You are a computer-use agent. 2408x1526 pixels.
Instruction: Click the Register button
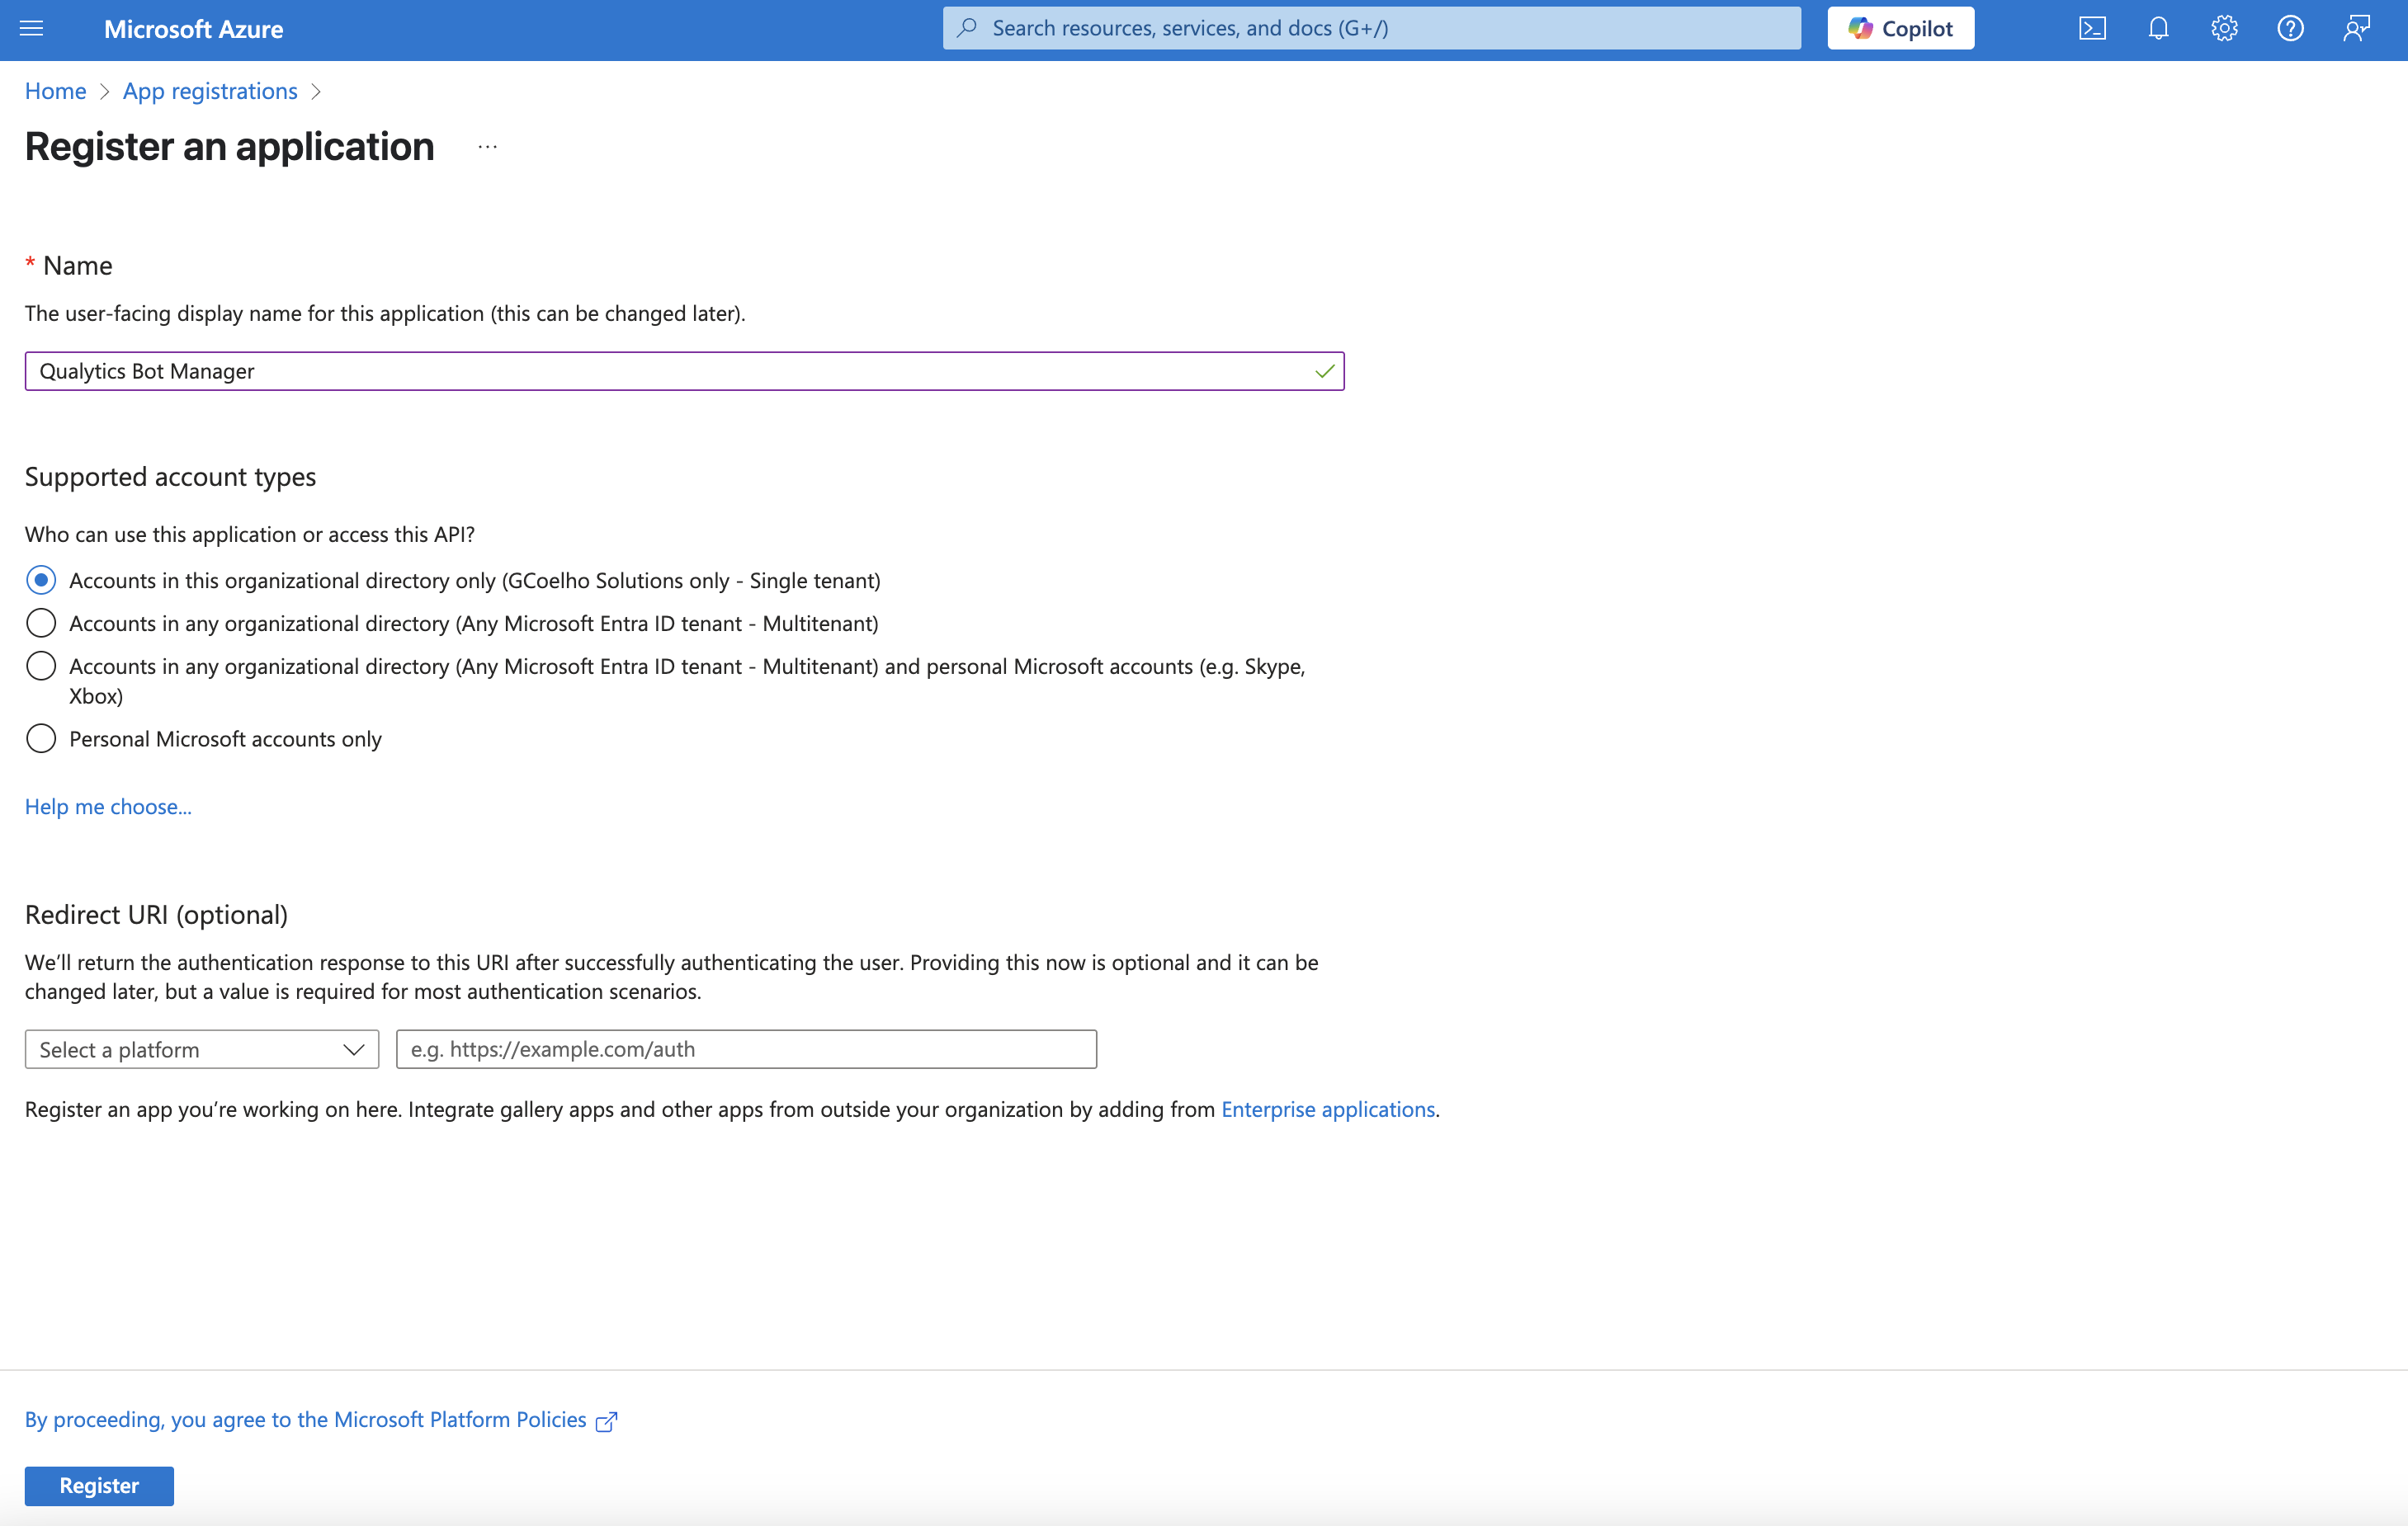pos(99,1486)
